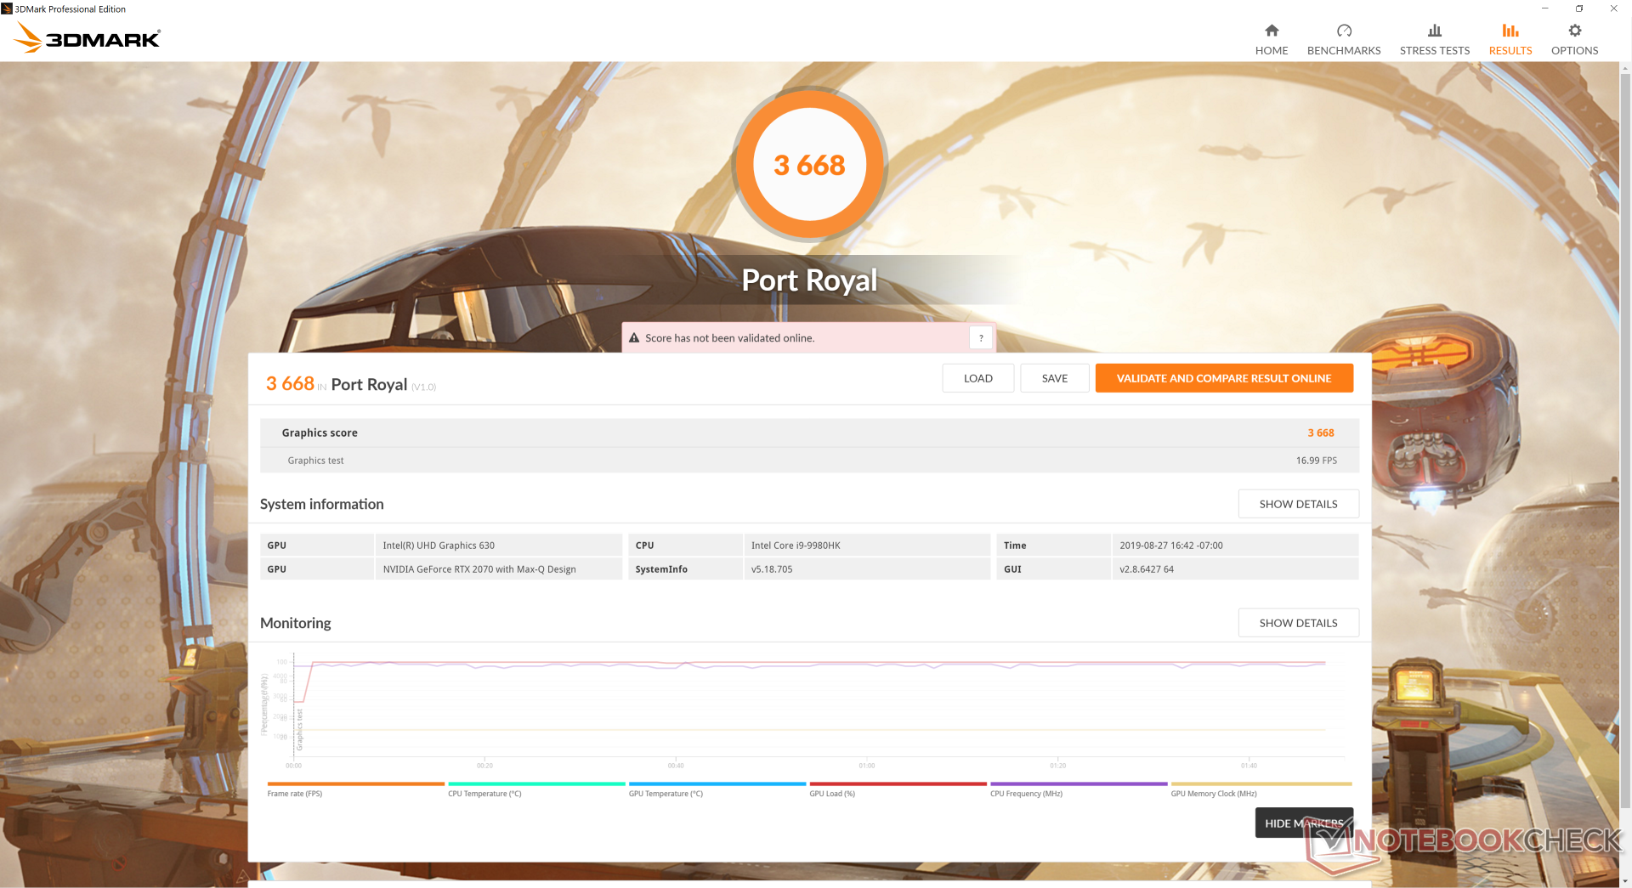Screen dimensions: 1632x888
Task: Click 'Score has not been validated online' message
Action: point(729,338)
